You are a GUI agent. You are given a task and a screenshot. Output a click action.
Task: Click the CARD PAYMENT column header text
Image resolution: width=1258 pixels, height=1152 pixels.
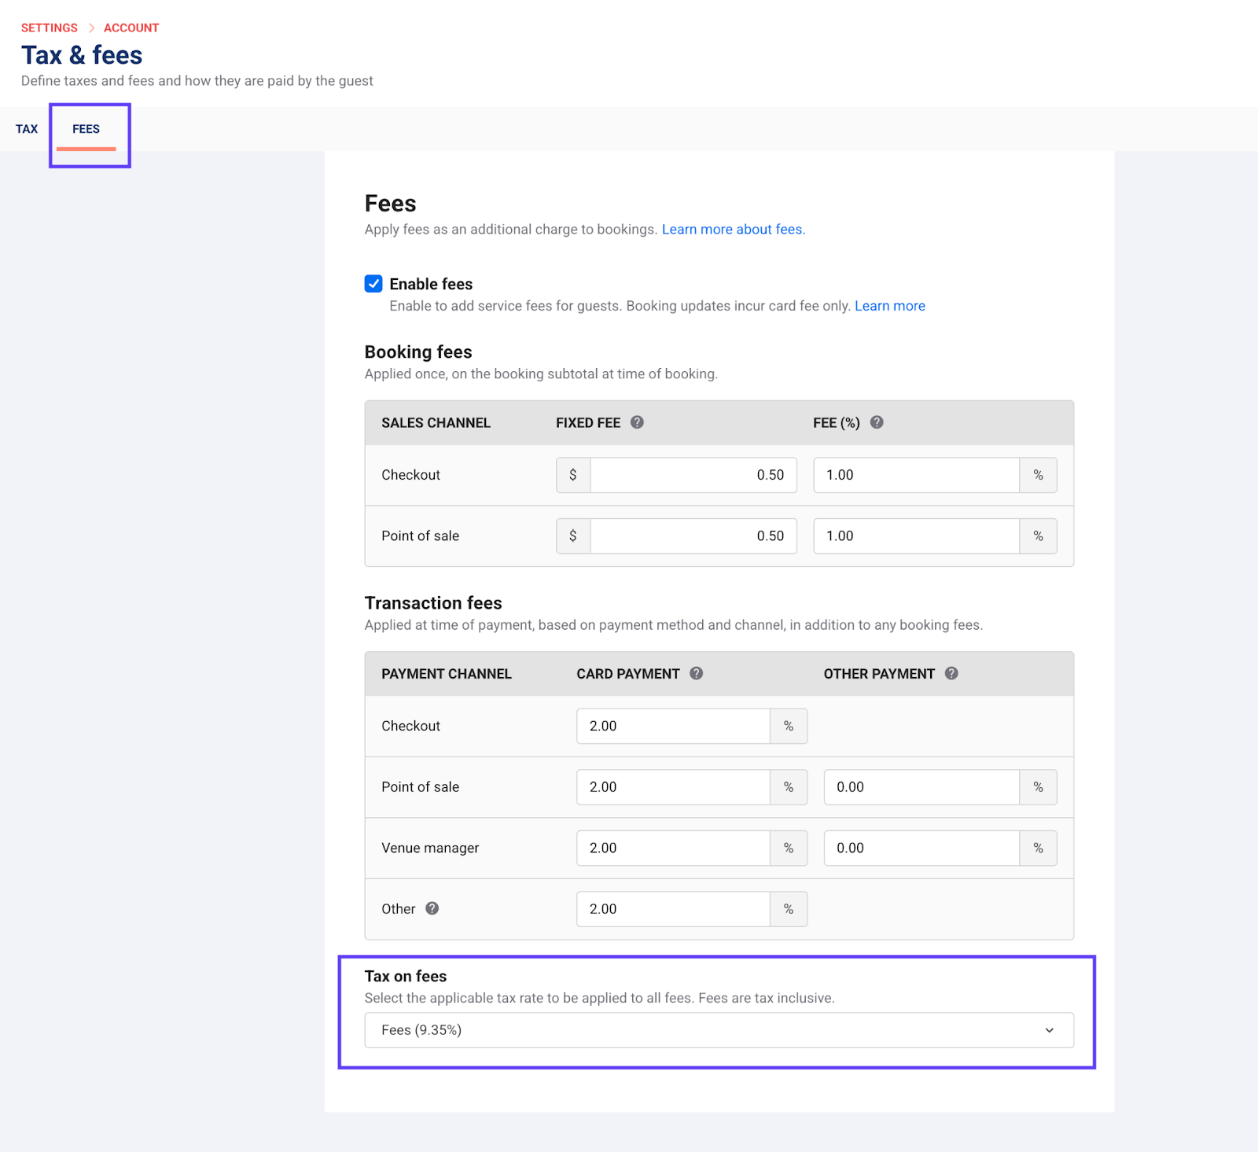point(628,674)
